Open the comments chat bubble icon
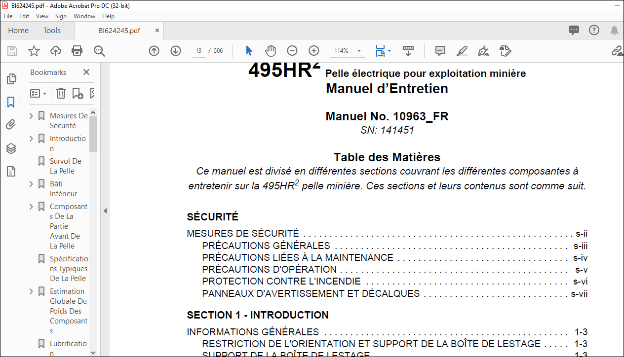624x357 pixels. pos(574,30)
